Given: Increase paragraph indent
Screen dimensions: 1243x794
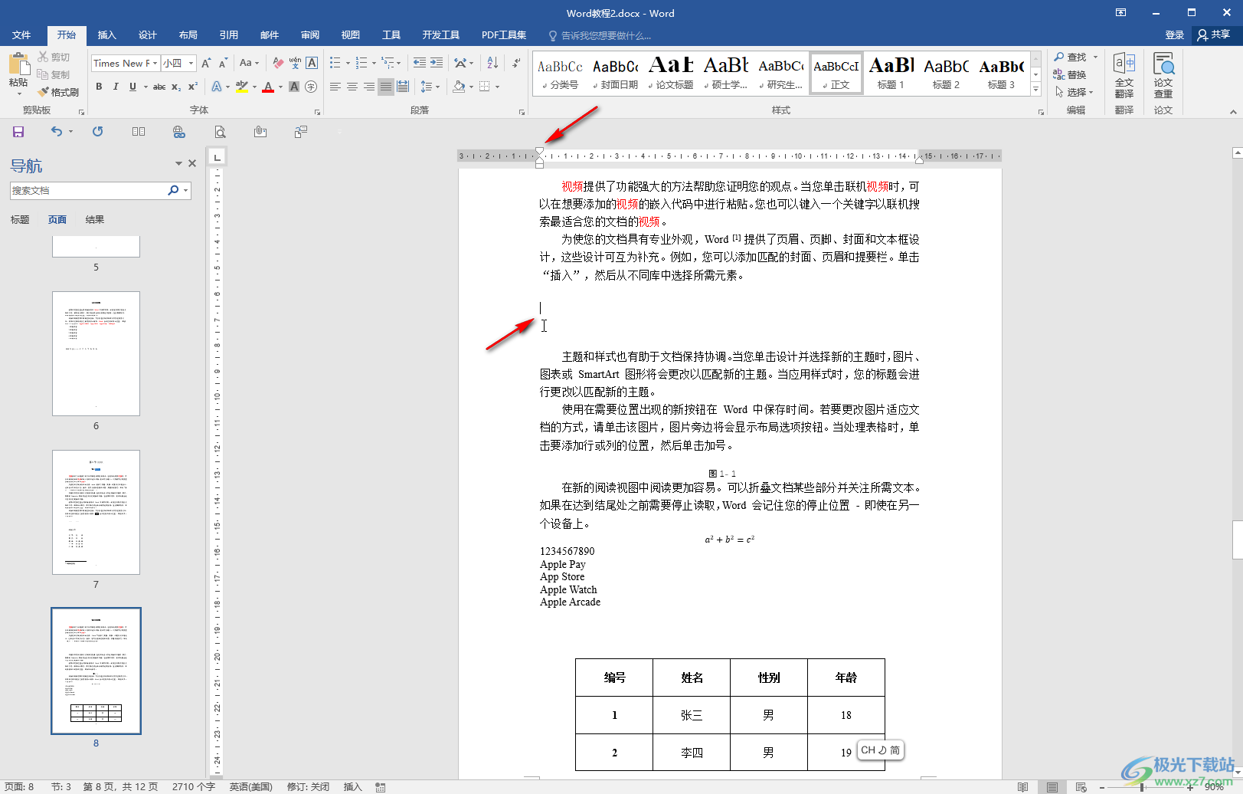Looking at the screenshot, I should [437, 63].
